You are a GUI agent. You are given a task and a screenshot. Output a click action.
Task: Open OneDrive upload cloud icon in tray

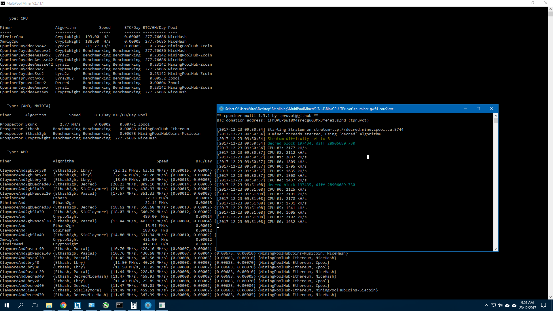[514, 305]
